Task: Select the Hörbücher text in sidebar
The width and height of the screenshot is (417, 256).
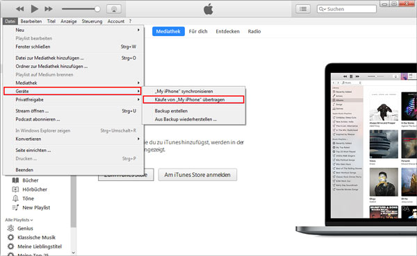Action: tap(35, 189)
